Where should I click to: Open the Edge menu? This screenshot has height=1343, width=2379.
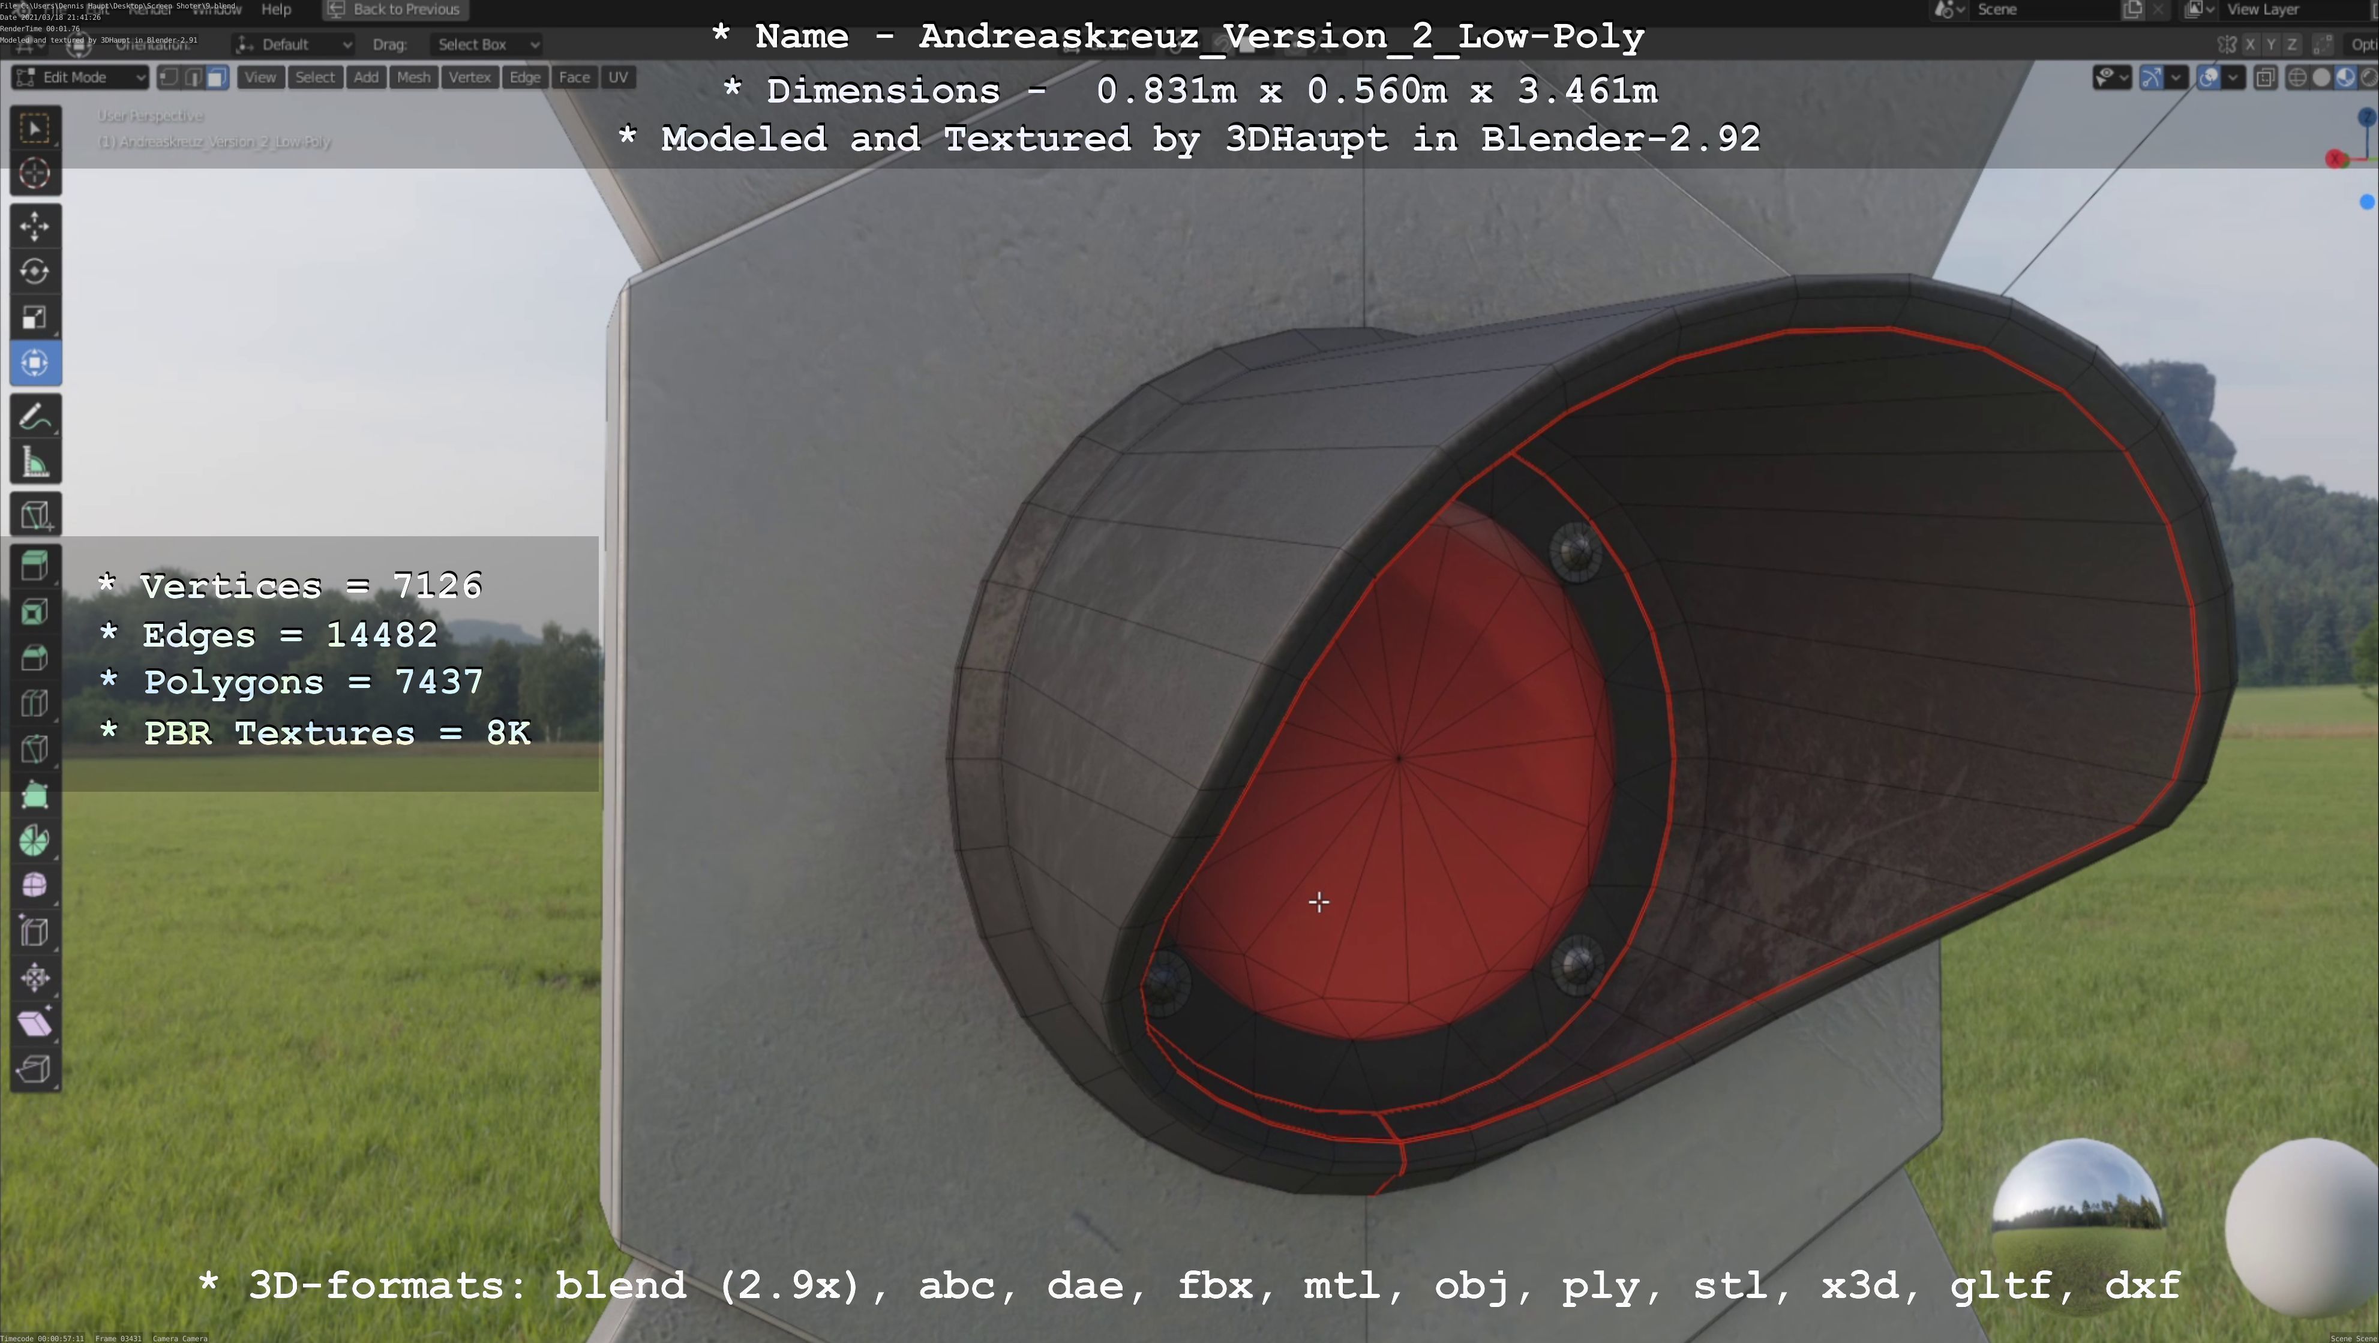tap(524, 77)
